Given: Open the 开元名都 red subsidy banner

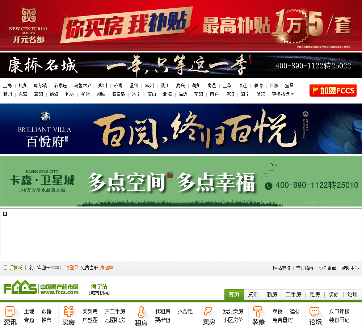Looking at the screenshot, I should pyautogui.click(x=181, y=25).
